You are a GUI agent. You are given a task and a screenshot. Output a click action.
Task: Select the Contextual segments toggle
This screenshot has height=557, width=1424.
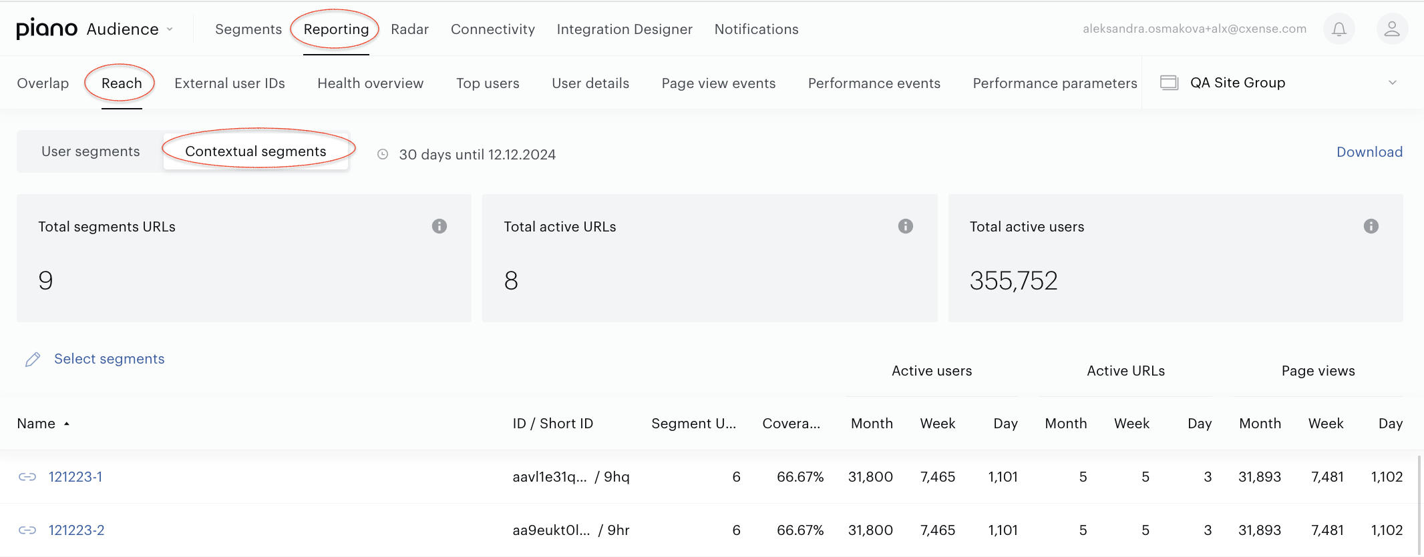pyautogui.click(x=256, y=151)
